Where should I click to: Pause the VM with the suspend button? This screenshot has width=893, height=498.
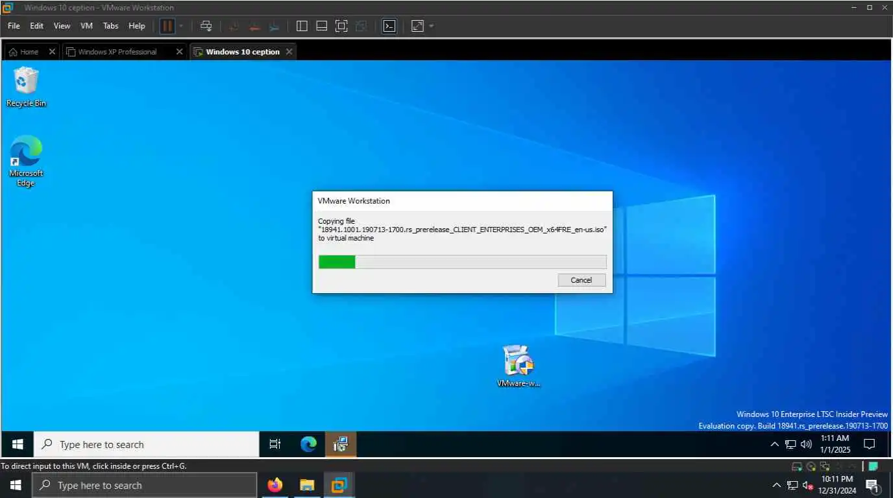coord(167,26)
